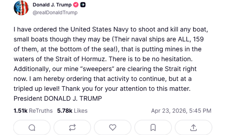Click the red verified badge
Image resolution: width=226 pixels, height=135 pixels.
point(76,5)
